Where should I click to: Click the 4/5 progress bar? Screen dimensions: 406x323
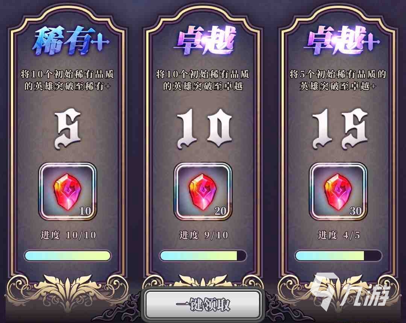point(339,256)
